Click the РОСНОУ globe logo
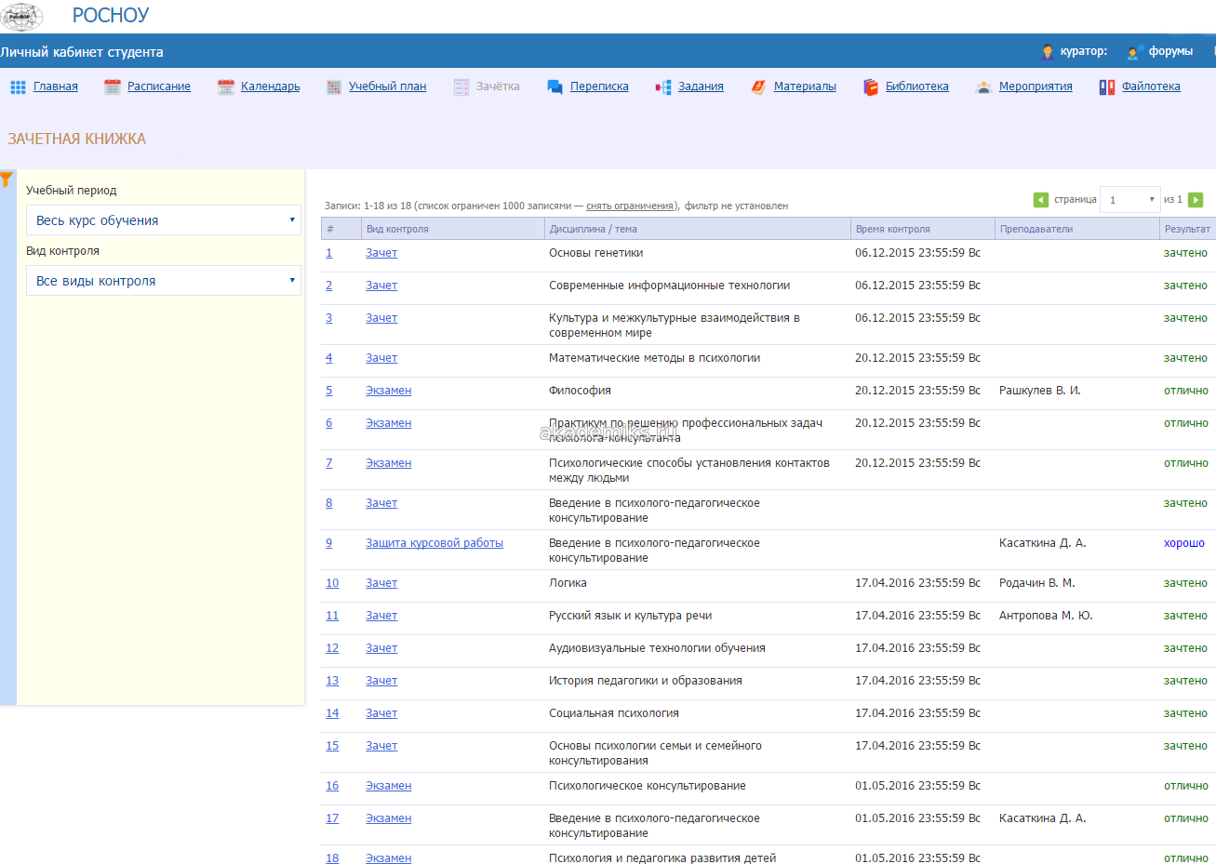 point(22,16)
